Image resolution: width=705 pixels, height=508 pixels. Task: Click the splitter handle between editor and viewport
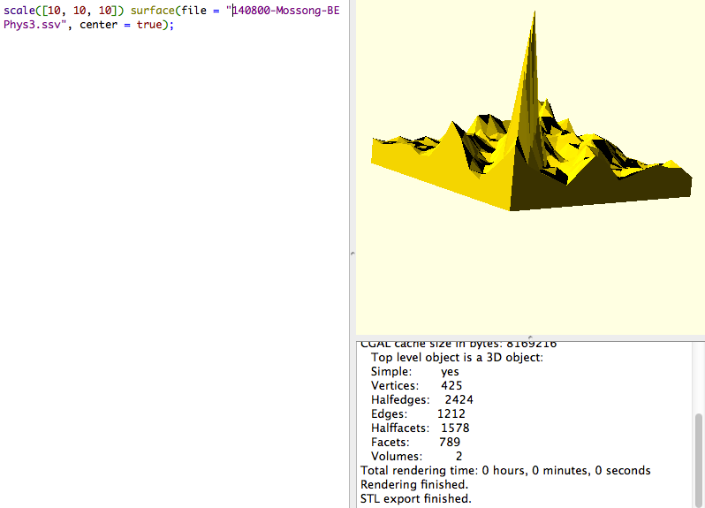(x=352, y=254)
